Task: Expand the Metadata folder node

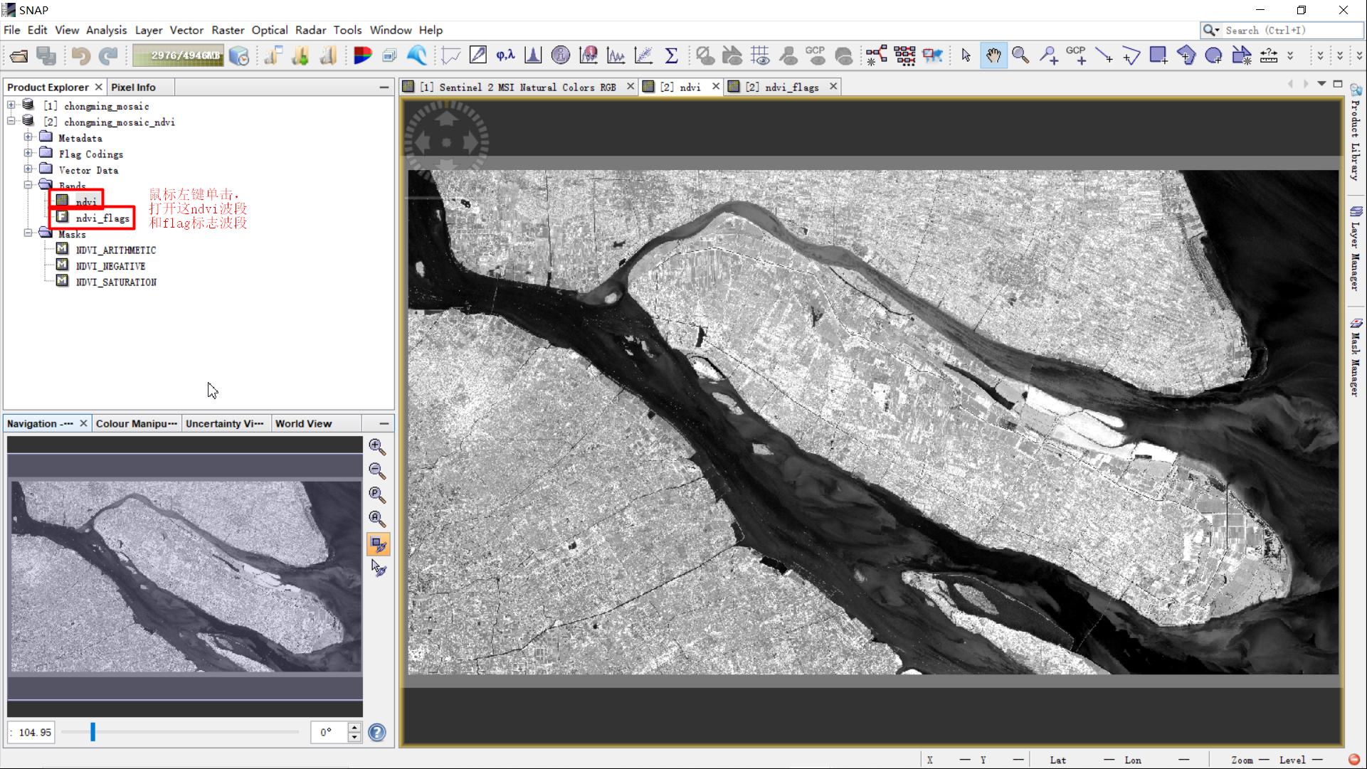Action: (28, 137)
